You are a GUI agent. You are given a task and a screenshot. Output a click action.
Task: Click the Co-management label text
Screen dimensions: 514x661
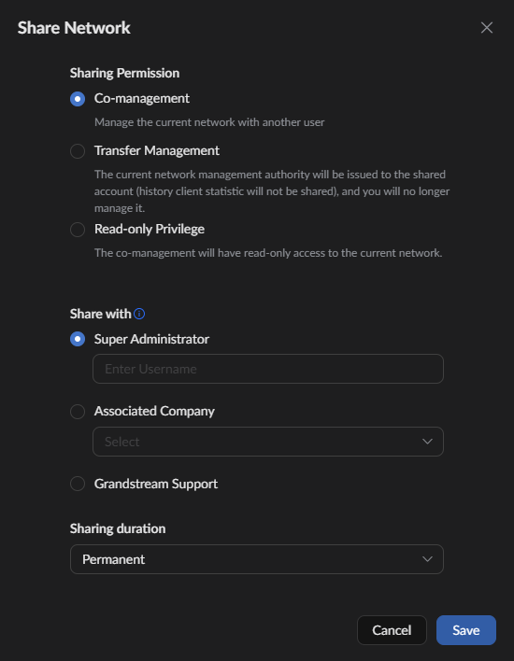point(142,98)
